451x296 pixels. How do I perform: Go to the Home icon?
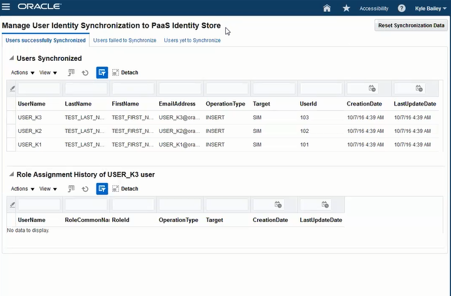[x=327, y=8]
